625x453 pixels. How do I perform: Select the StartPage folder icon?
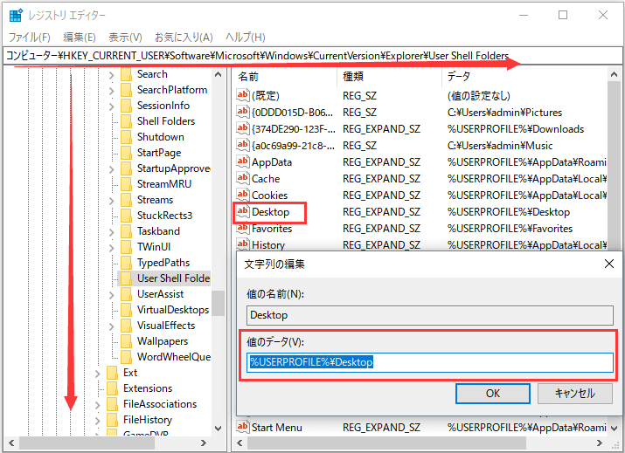(x=126, y=153)
